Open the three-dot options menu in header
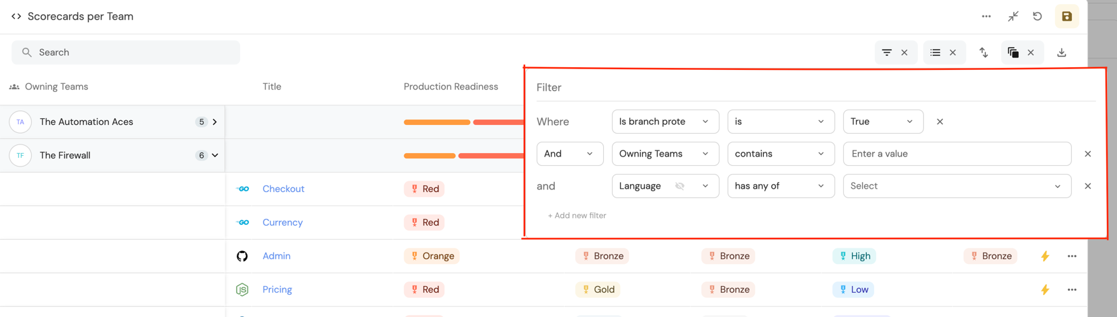The image size is (1117, 317). [986, 17]
